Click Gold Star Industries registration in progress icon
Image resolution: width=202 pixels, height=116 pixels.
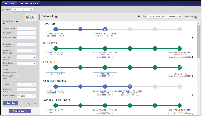130,86
